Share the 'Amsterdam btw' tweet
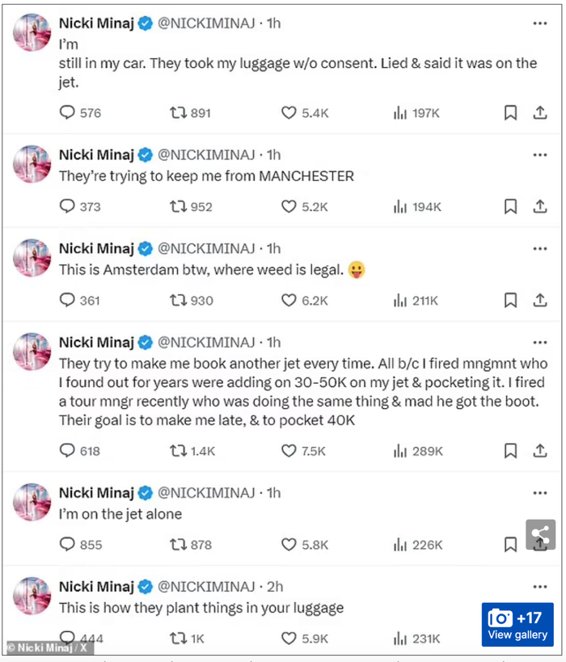This screenshot has height=662, width=566. tap(539, 301)
